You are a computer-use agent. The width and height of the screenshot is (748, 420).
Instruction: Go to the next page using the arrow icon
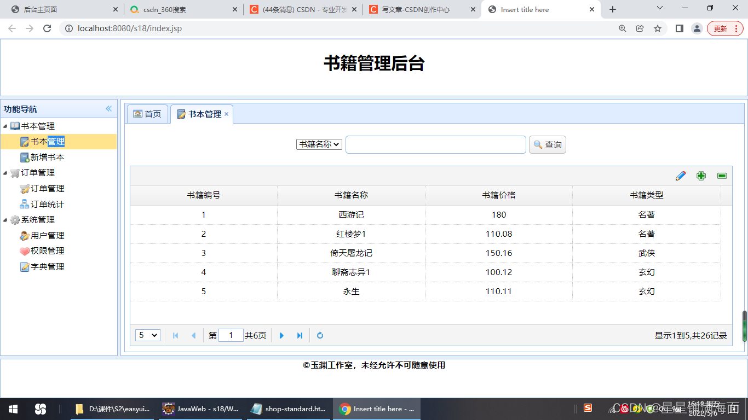coord(281,335)
